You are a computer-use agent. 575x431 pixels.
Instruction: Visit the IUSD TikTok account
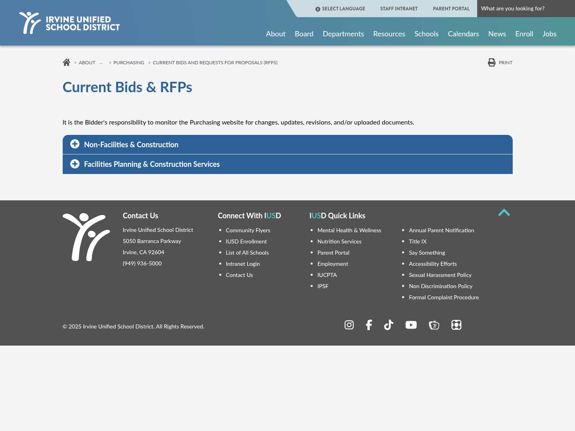coord(389,325)
